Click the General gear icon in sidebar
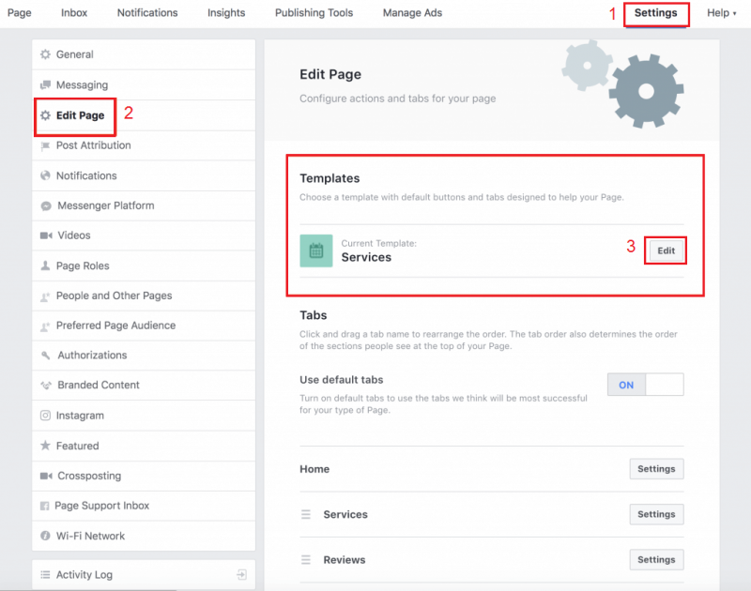The image size is (751, 591). tap(45, 54)
